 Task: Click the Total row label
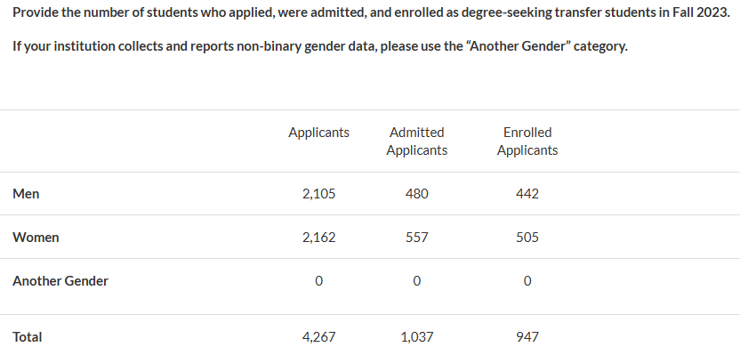pyautogui.click(x=28, y=337)
